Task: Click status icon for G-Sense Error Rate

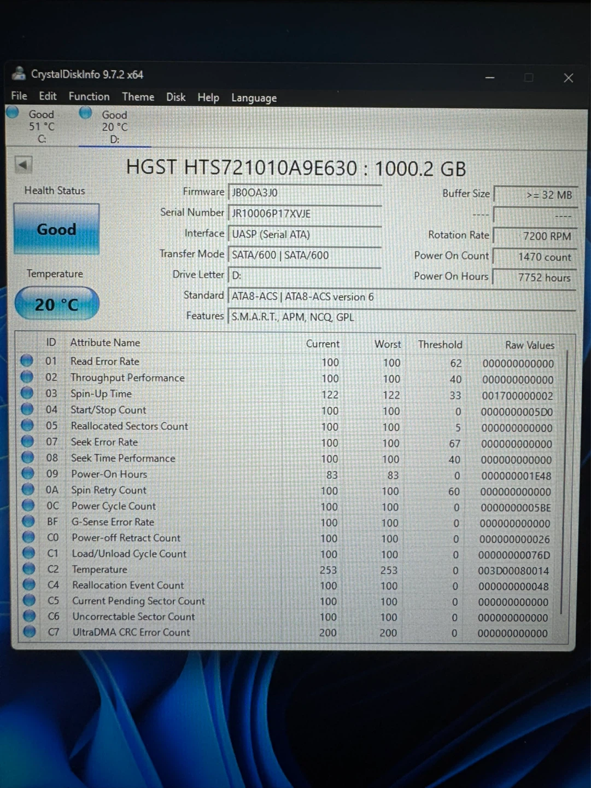Action: [x=29, y=521]
